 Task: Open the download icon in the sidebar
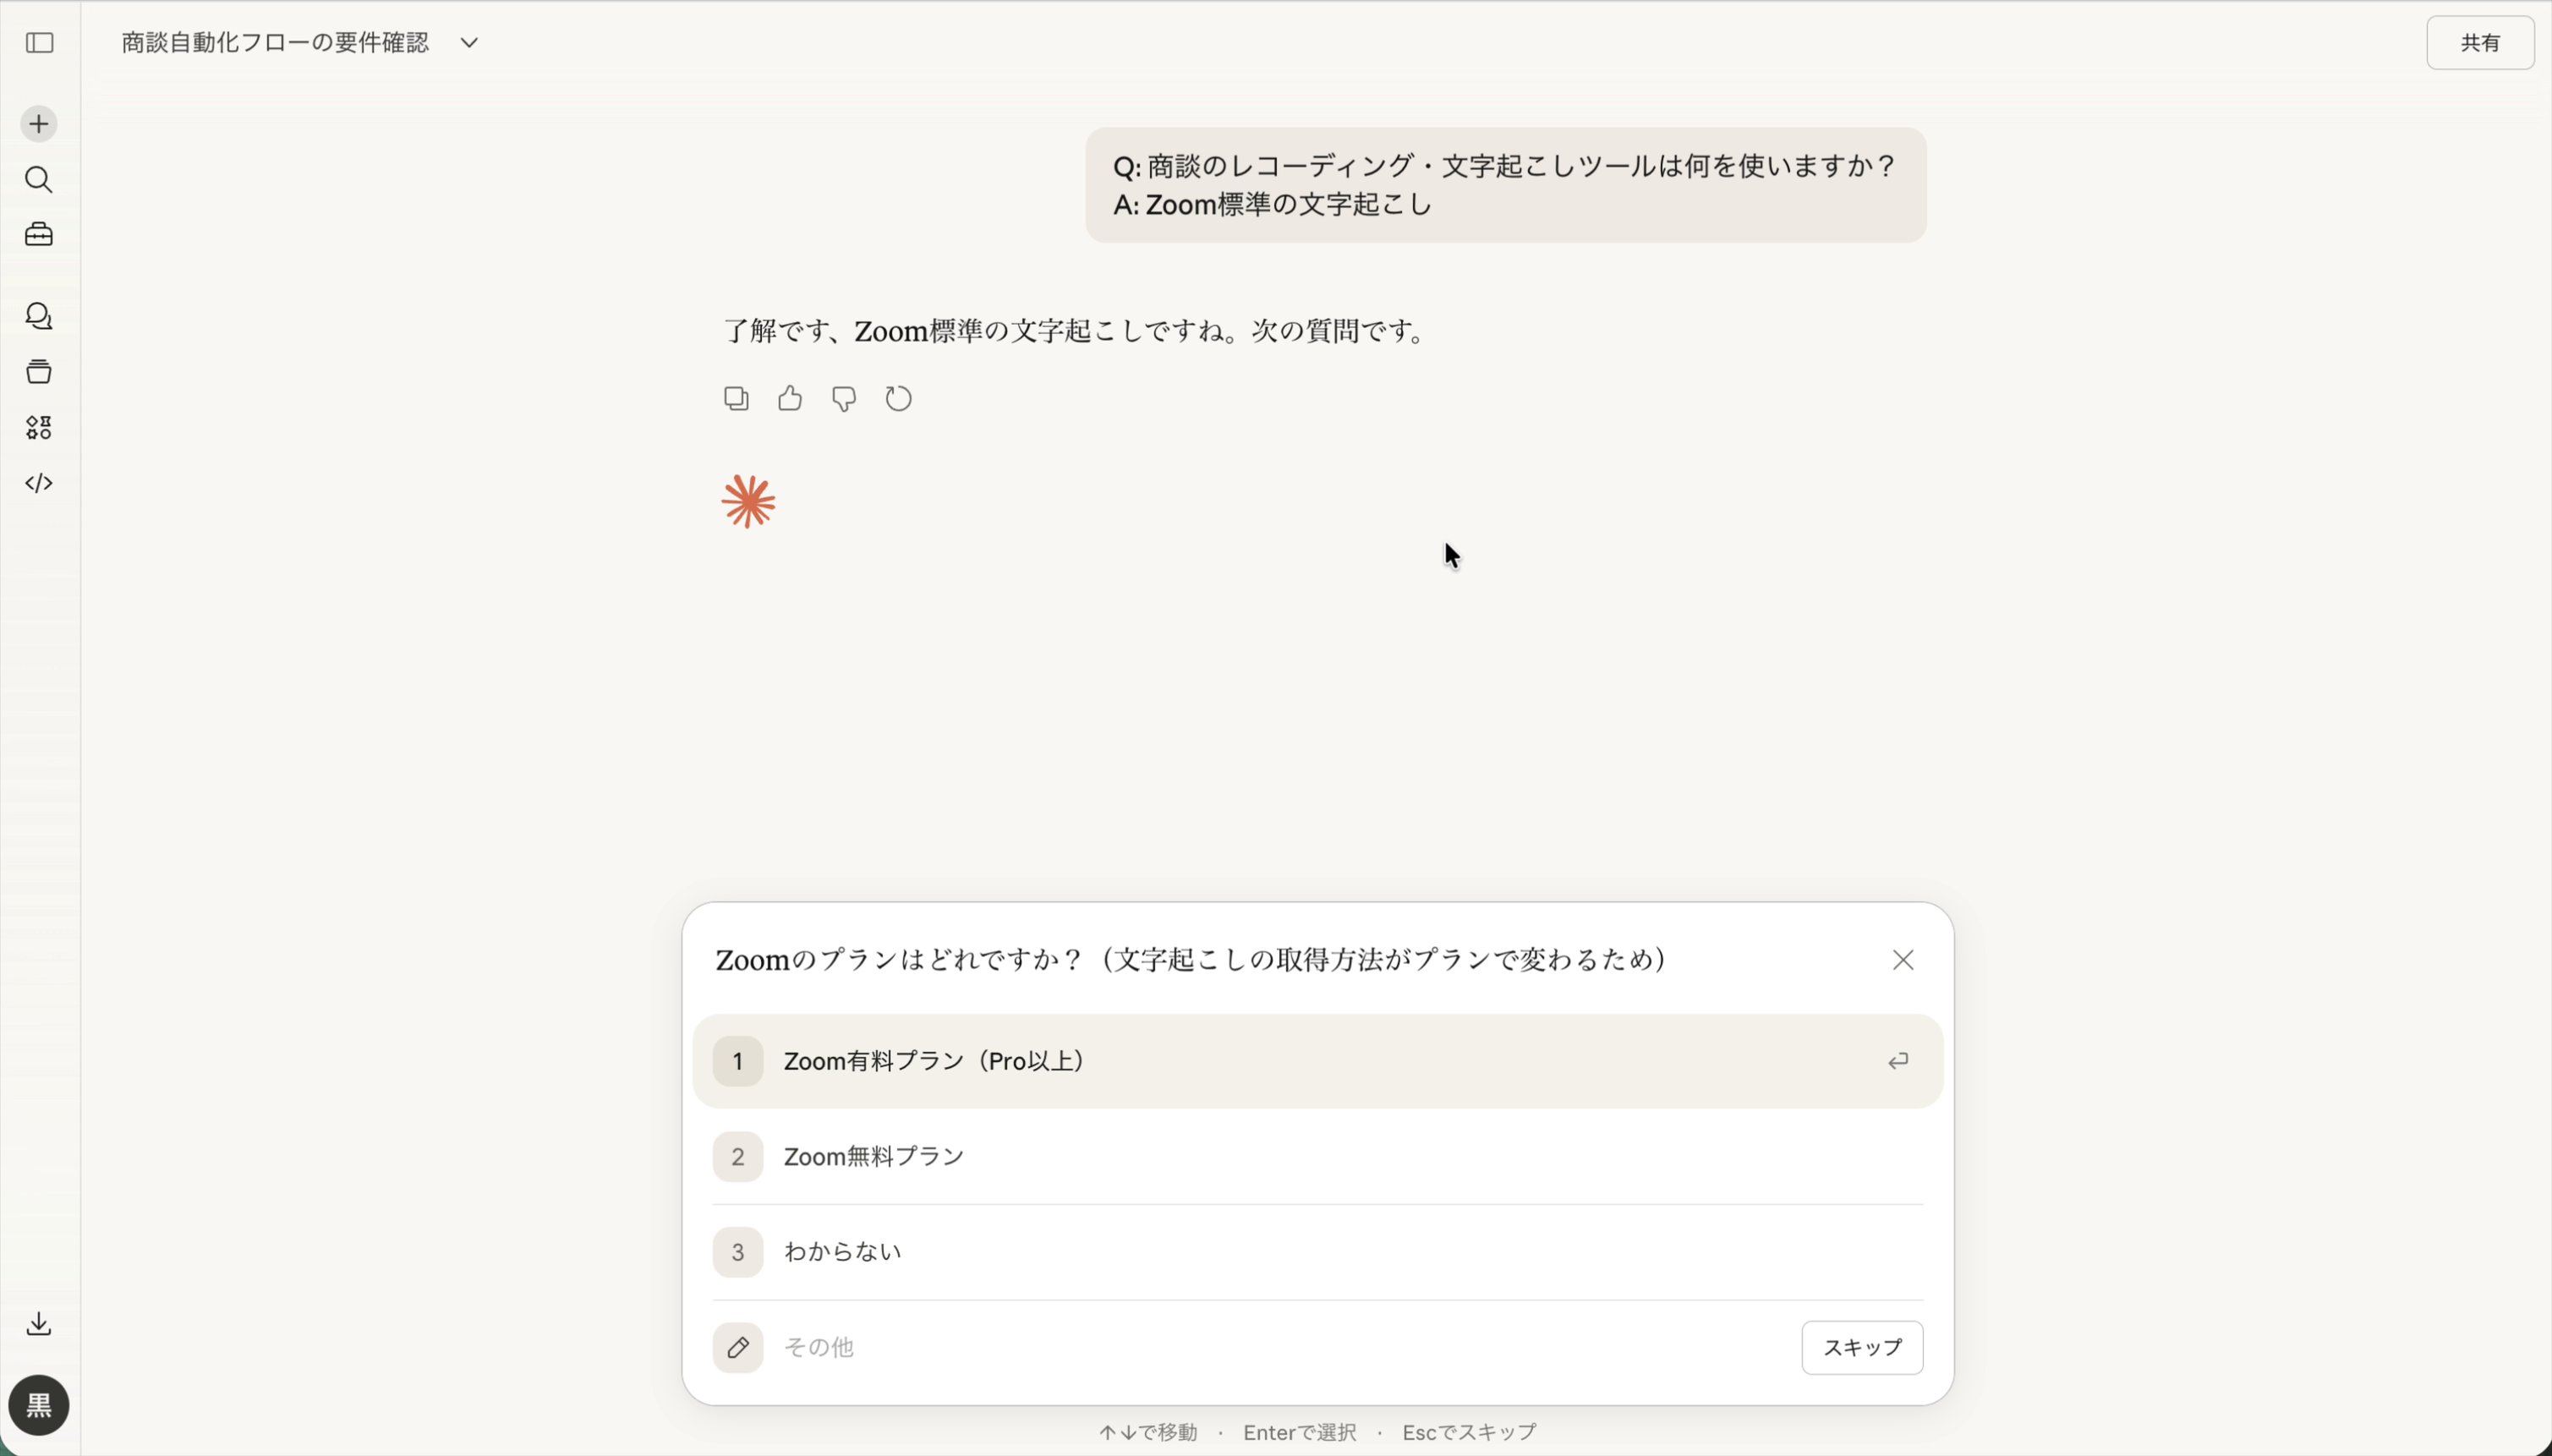coord(40,1323)
